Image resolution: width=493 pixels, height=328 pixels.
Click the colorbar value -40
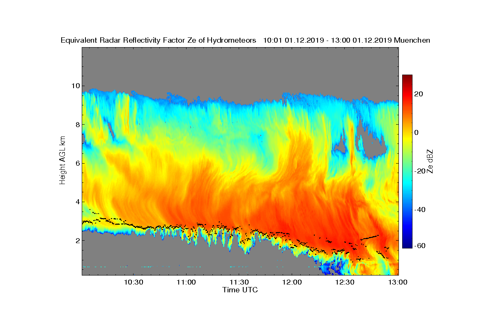(x=421, y=210)
